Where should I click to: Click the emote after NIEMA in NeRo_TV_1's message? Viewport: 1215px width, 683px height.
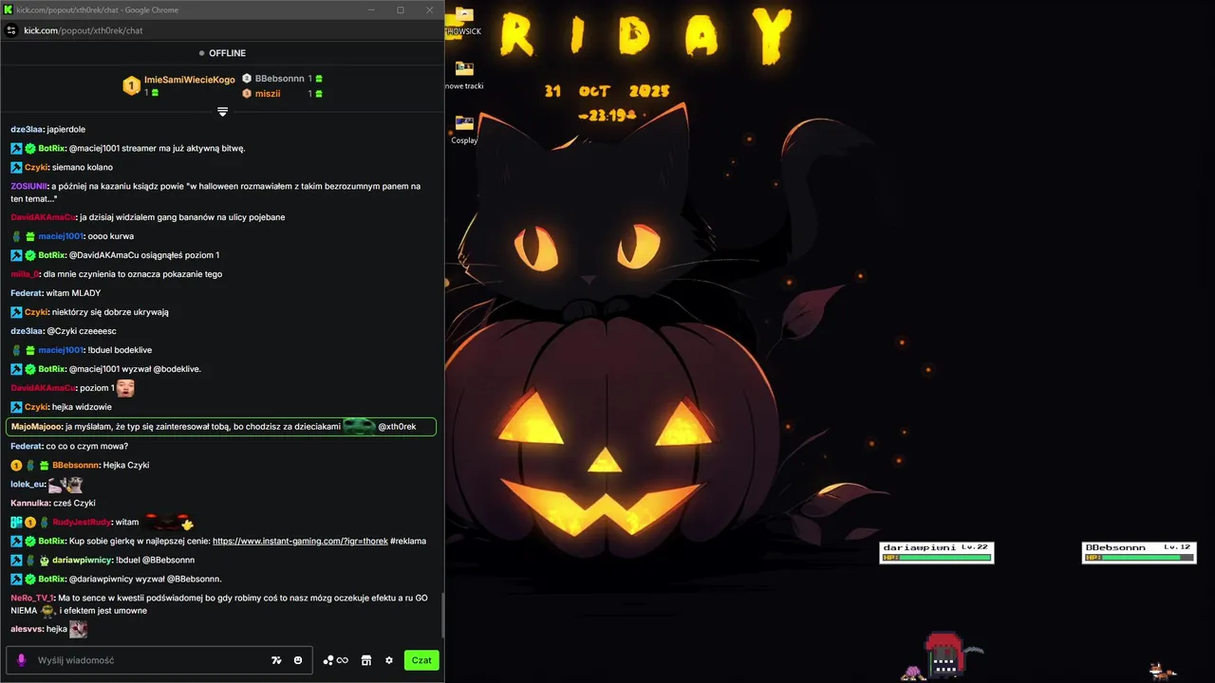point(47,611)
